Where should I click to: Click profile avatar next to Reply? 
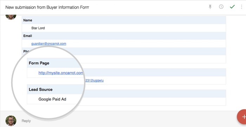[x=11, y=121]
